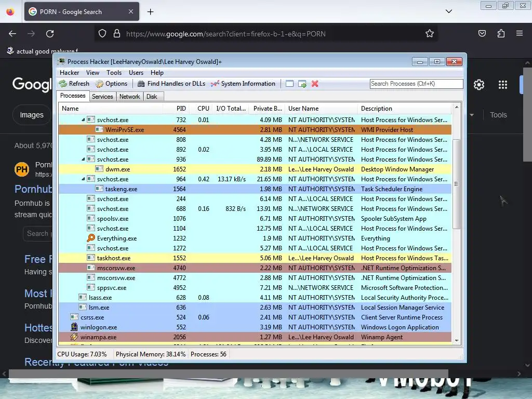The height and width of the screenshot is (399, 532).
Task: Click the process list scroll-up arrow
Action: [457, 107]
